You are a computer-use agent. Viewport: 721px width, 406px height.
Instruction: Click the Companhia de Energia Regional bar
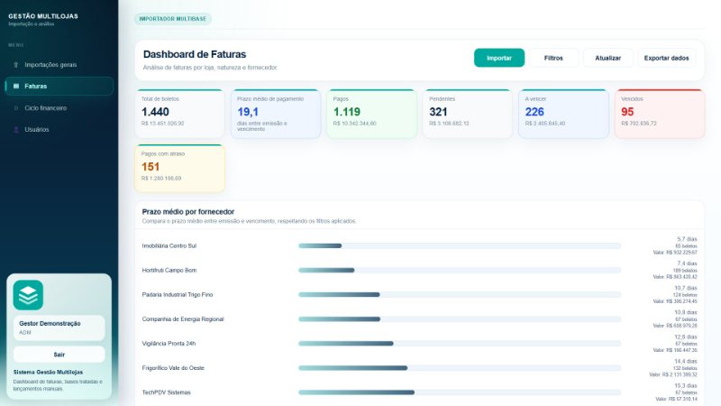coord(460,319)
